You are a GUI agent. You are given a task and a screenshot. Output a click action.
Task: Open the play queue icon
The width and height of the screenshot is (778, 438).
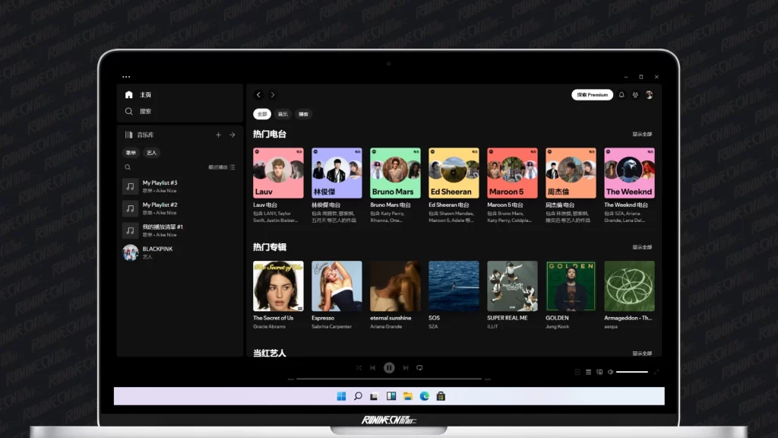(588, 372)
